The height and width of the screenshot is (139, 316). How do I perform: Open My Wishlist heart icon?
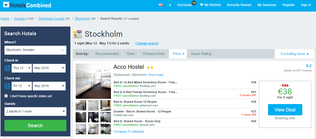pyautogui.click(x=202, y=5)
